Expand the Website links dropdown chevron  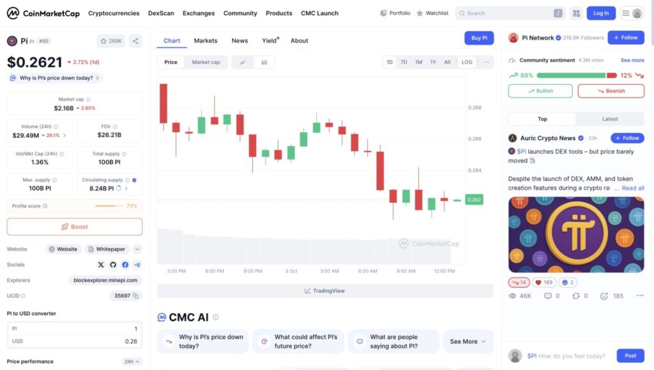click(137, 249)
